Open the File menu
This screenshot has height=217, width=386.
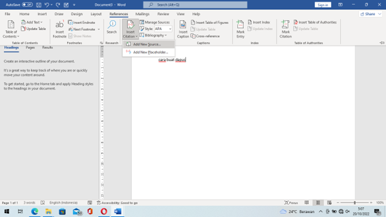pos(8,14)
